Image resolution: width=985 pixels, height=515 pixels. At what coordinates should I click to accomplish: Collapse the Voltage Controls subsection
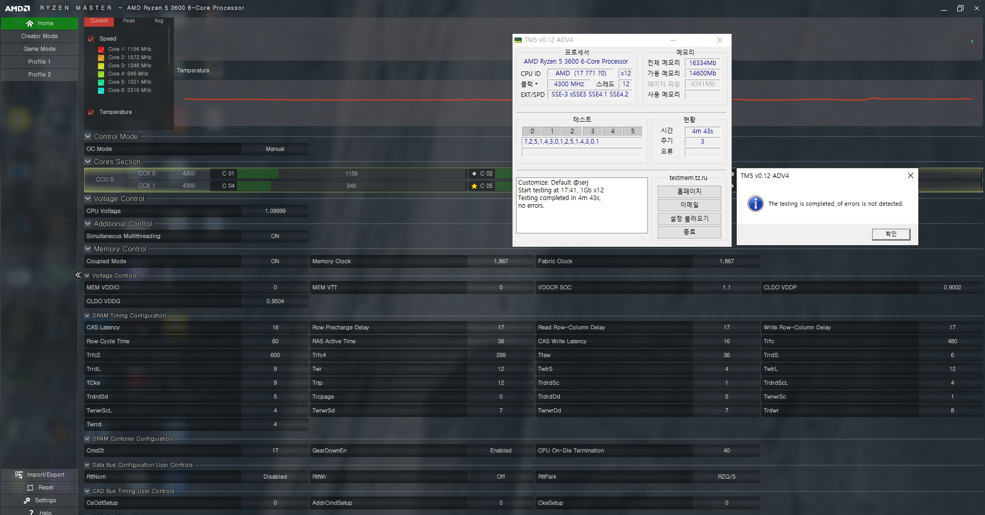[87, 275]
